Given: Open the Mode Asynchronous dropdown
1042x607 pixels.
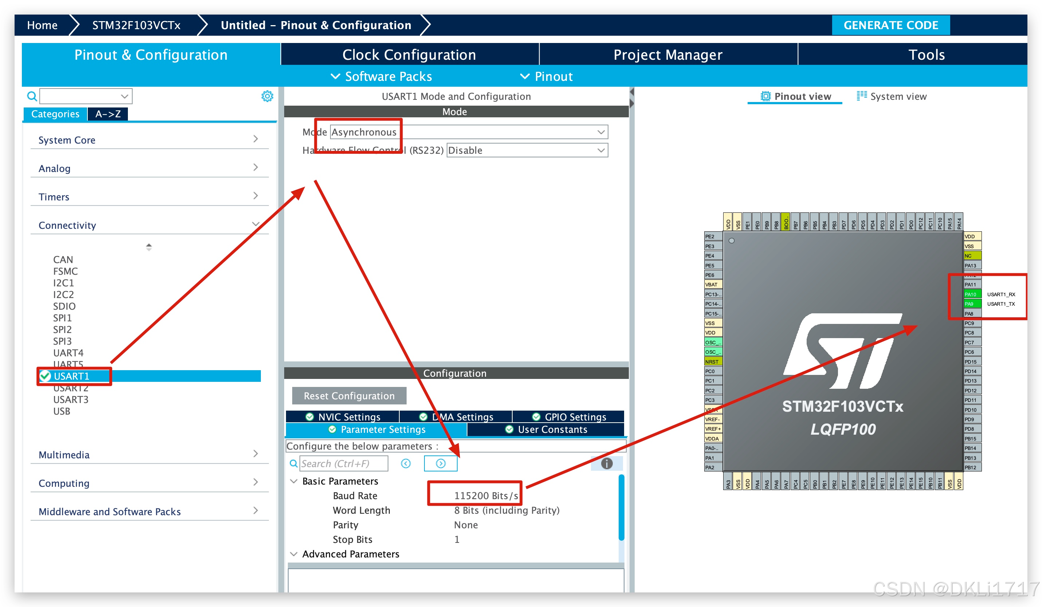Looking at the screenshot, I should click(600, 132).
